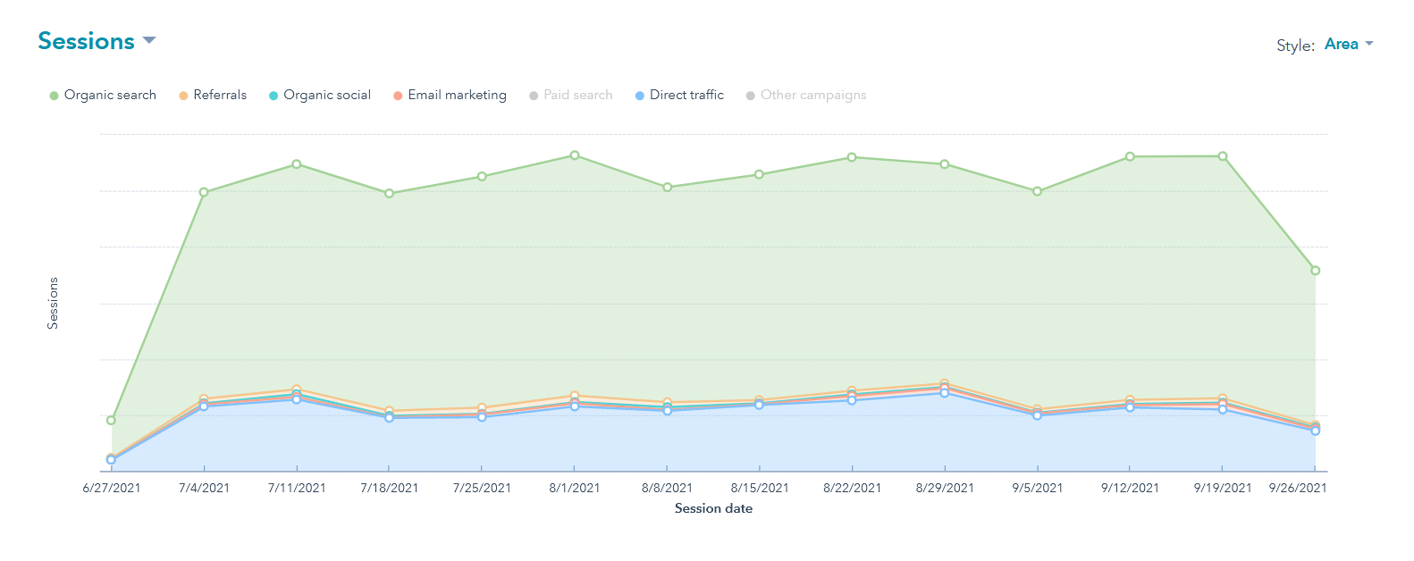Click the caret arrow next to Area
The width and height of the screenshot is (1414, 561).
click(1369, 44)
